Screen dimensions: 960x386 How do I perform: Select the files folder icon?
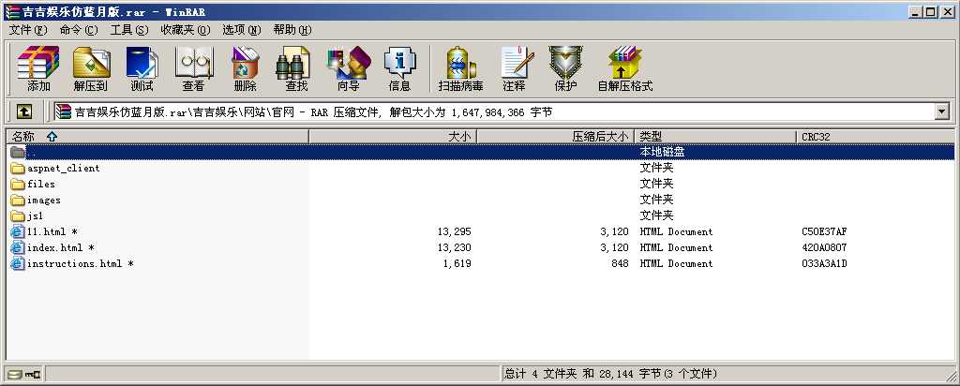(x=18, y=185)
